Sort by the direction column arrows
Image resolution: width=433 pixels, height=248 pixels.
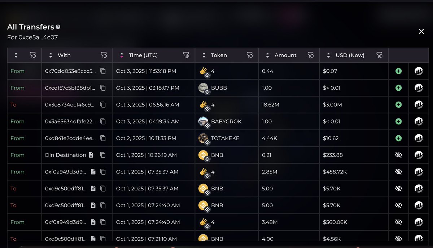[x=16, y=55]
